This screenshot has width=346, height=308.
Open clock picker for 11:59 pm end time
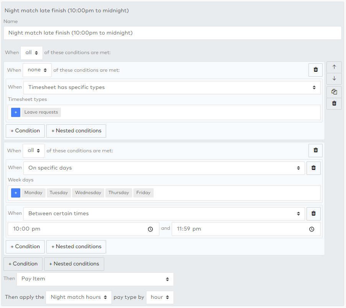(312, 229)
